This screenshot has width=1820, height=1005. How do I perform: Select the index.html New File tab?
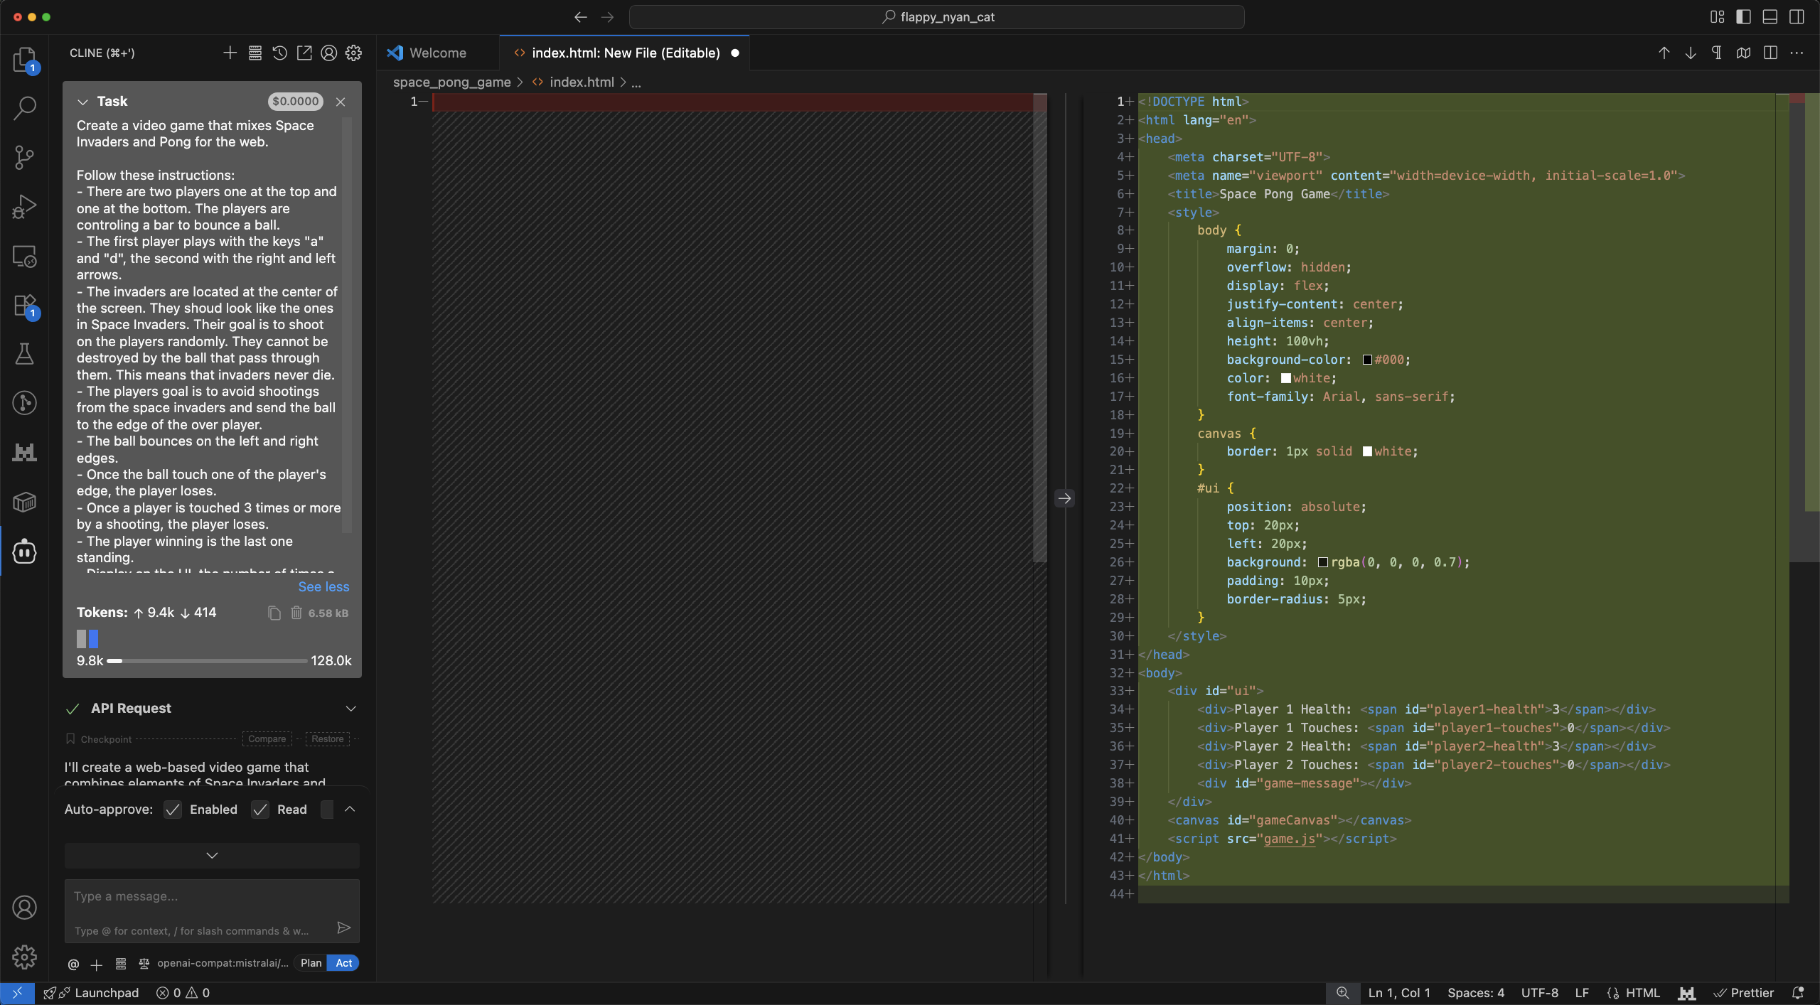[625, 53]
